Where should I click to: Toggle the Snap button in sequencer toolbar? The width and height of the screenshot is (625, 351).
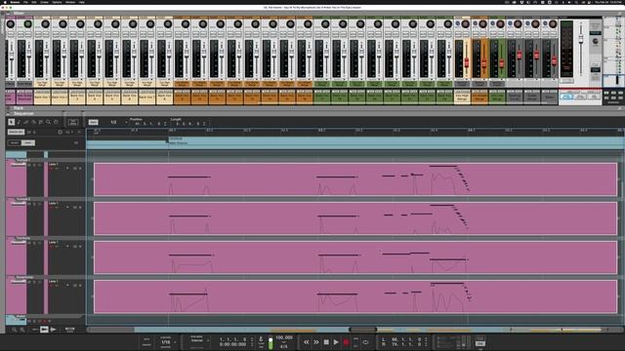(x=94, y=122)
